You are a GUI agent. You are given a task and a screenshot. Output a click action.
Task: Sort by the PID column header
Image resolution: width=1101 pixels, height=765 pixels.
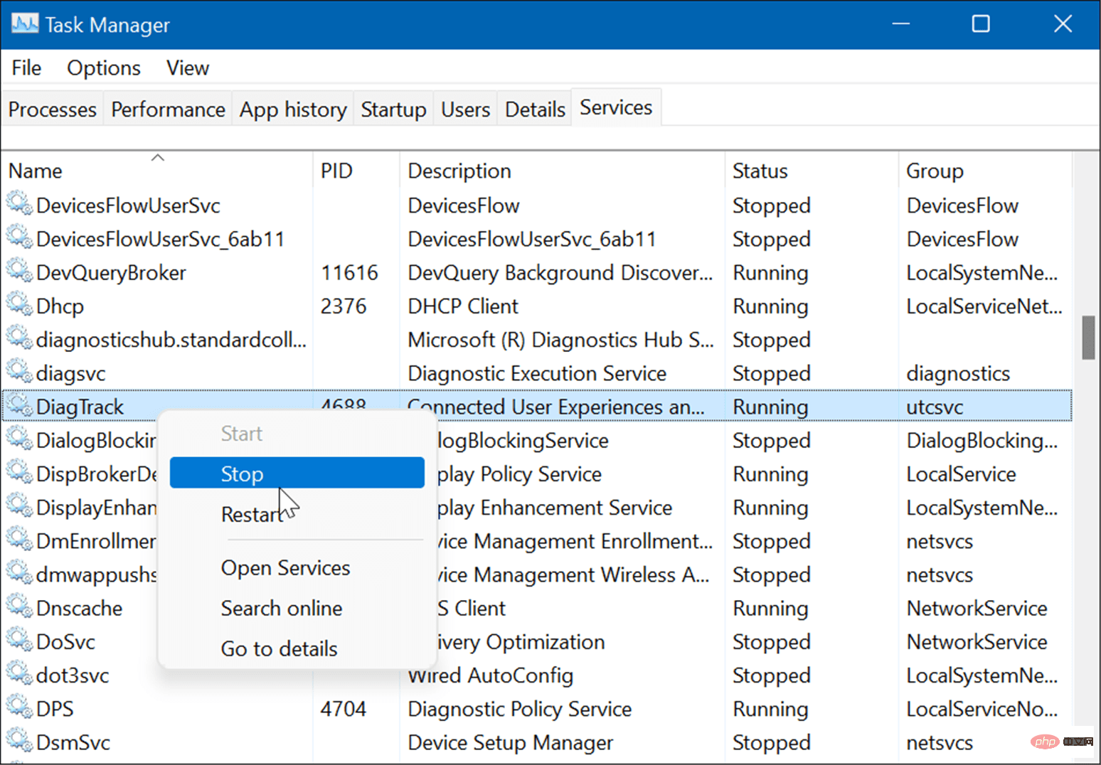click(356, 171)
